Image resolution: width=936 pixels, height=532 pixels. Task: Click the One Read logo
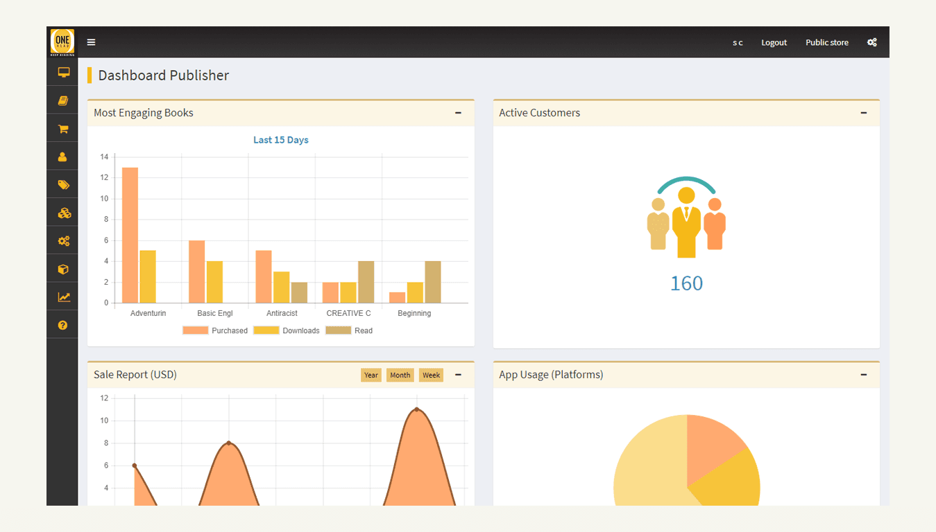pyautogui.click(x=62, y=42)
